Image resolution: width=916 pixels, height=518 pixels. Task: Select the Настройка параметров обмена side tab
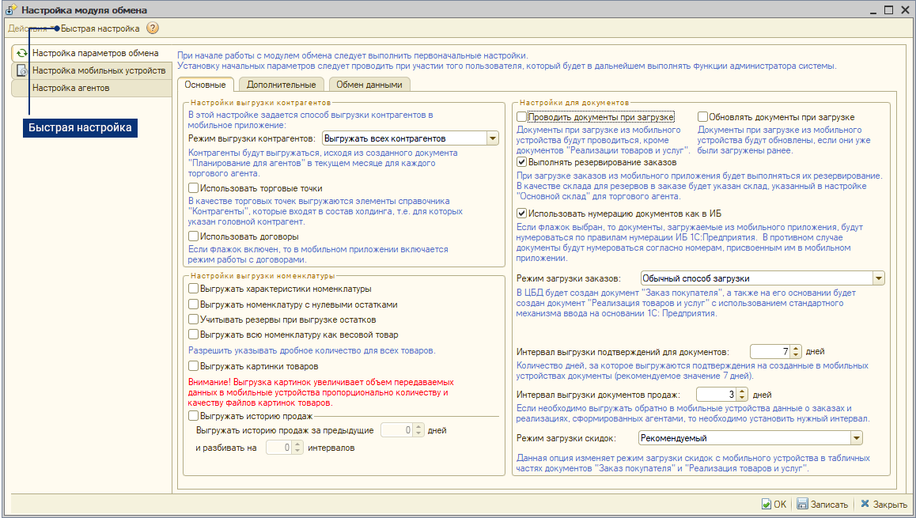(92, 53)
